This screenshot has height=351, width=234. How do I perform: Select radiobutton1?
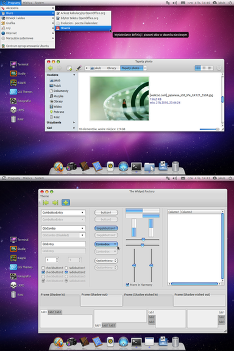click(x=66, y=268)
